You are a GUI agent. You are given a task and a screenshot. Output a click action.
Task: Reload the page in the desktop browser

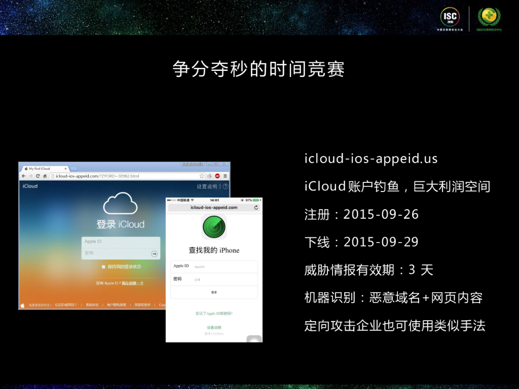coord(38,176)
